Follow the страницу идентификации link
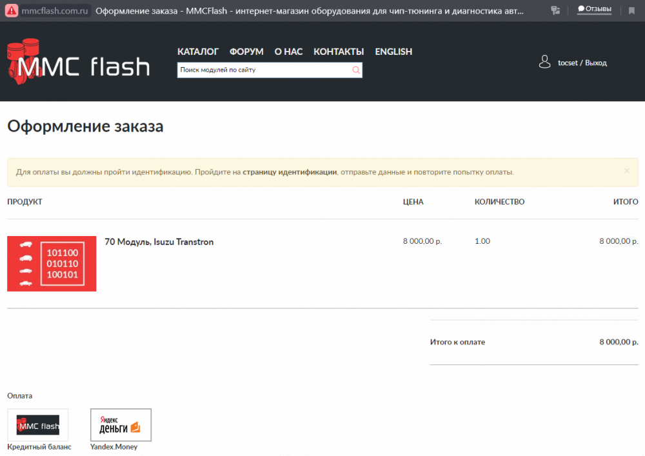 click(290, 172)
